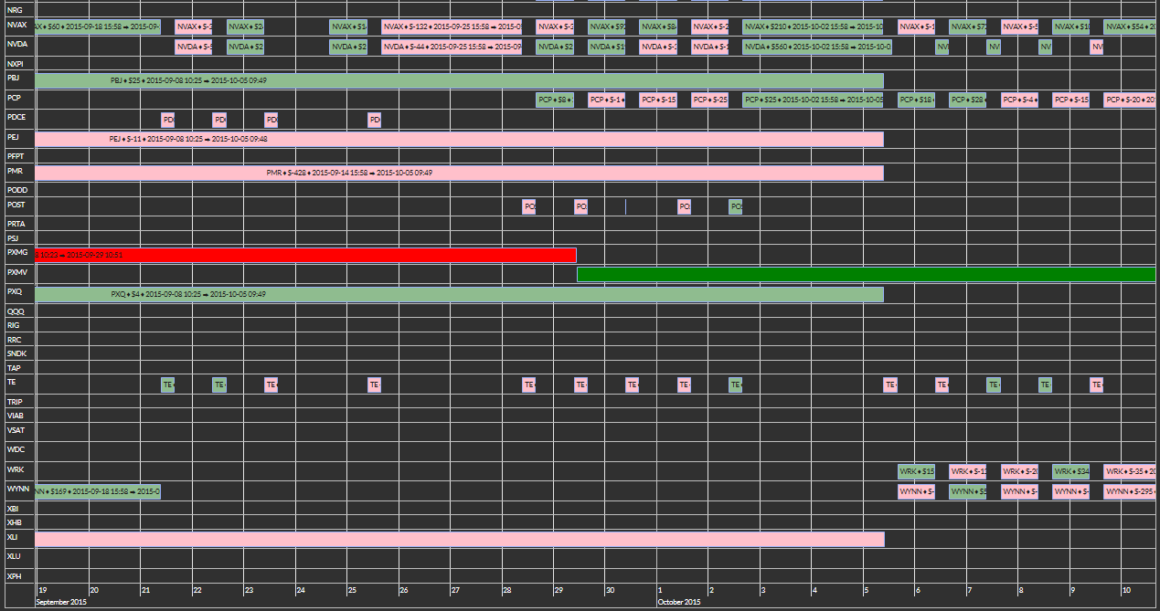Click the PXMG row label

17,253
